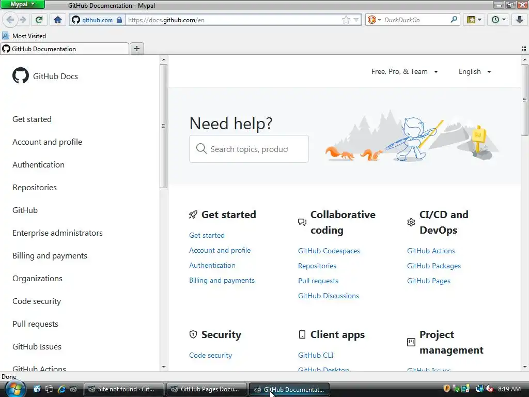Viewport: 529px width, 397px height.
Task: Click the device icon beside Client apps
Action: click(x=302, y=334)
